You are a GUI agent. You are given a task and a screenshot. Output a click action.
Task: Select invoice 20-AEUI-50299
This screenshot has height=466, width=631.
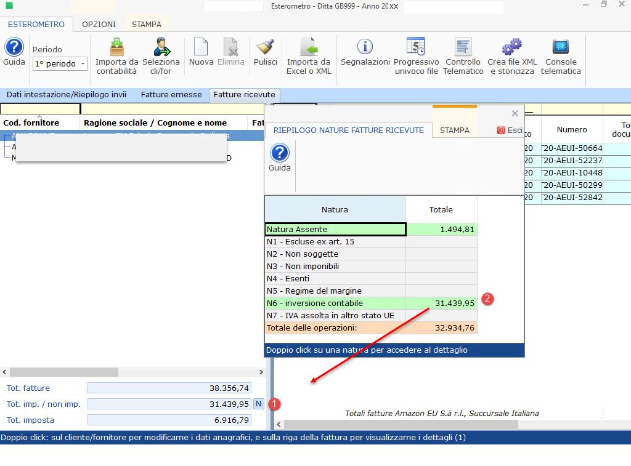pyautogui.click(x=572, y=185)
